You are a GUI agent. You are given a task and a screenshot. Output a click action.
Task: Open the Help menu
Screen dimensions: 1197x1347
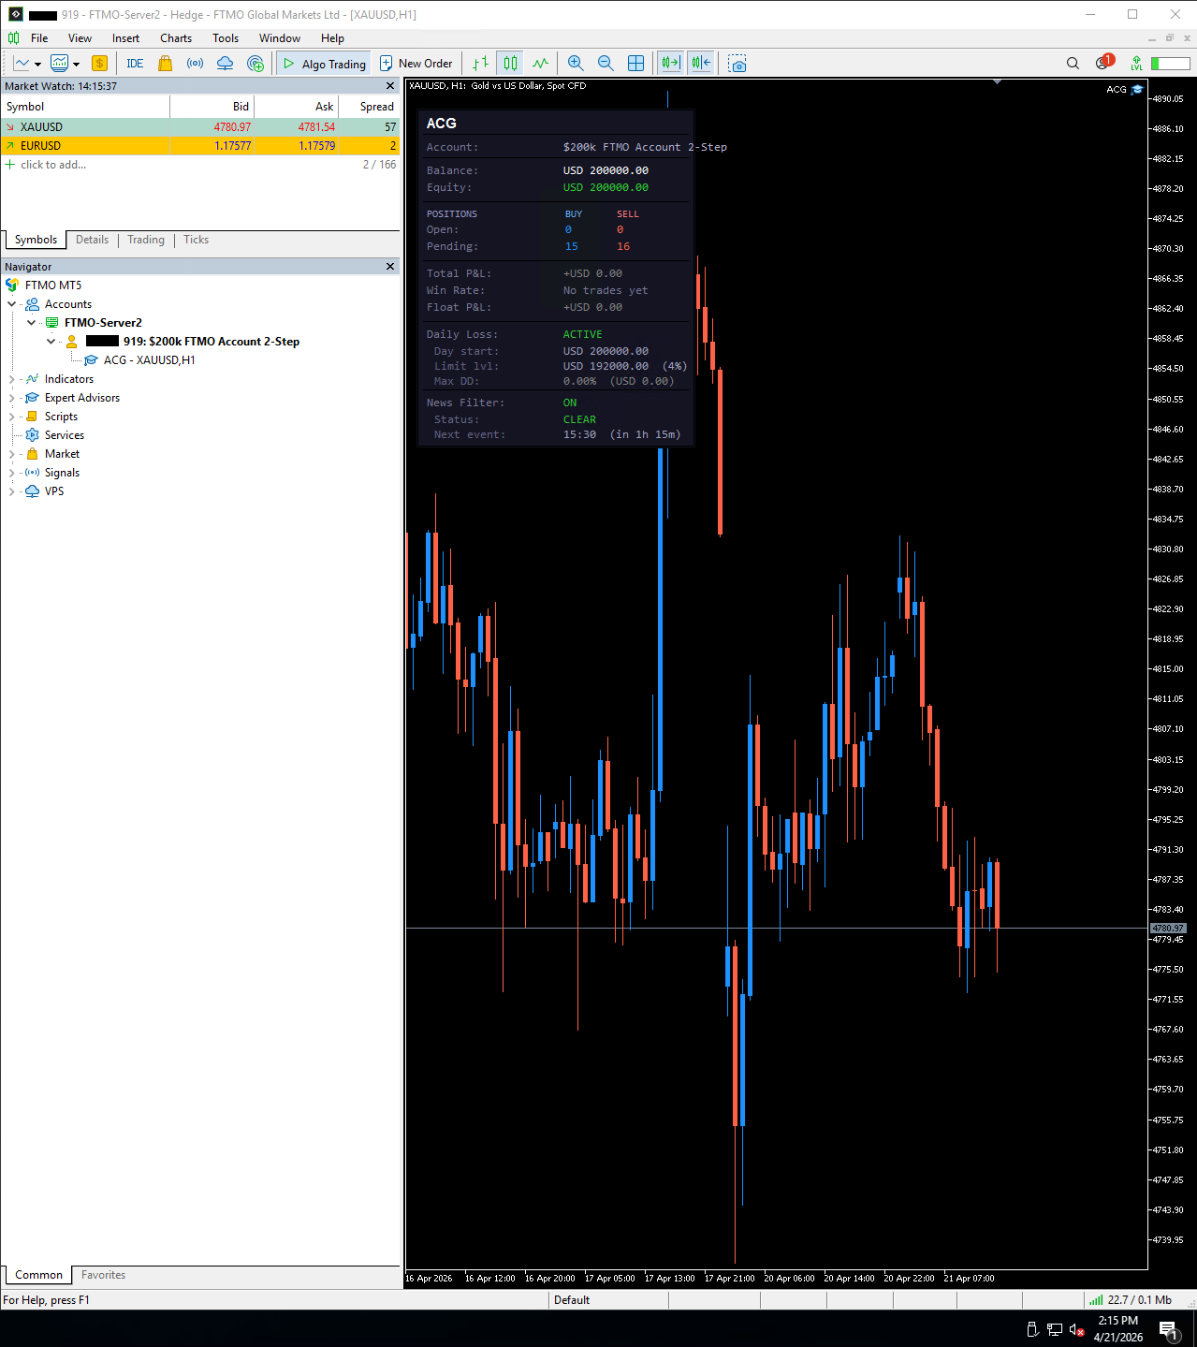click(x=332, y=38)
